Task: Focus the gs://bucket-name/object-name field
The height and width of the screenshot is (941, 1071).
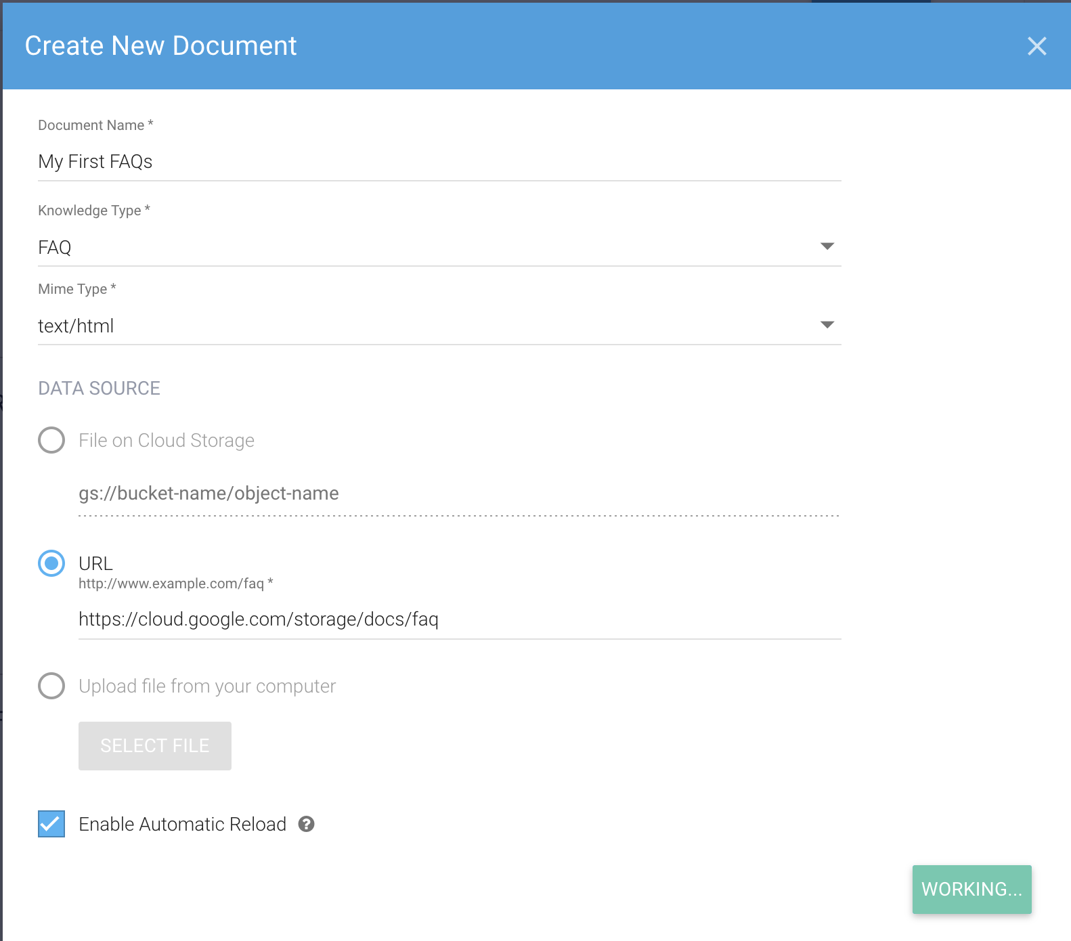Action: click(458, 494)
